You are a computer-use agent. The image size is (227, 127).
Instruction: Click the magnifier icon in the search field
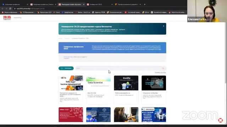[x=163, y=68]
